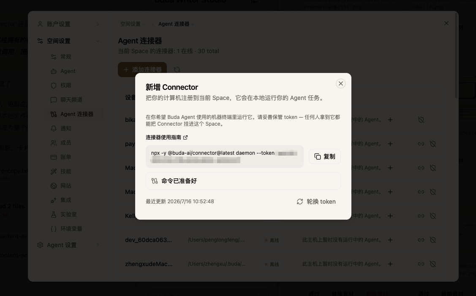Select Agent 连接器 sidebar item
The image size is (476, 296).
pyautogui.click(x=73, y=114)
